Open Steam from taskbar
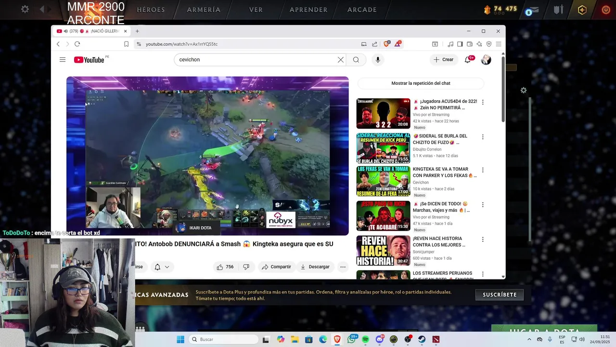This screenshot has height=347, width=616. tap(422, 339)
